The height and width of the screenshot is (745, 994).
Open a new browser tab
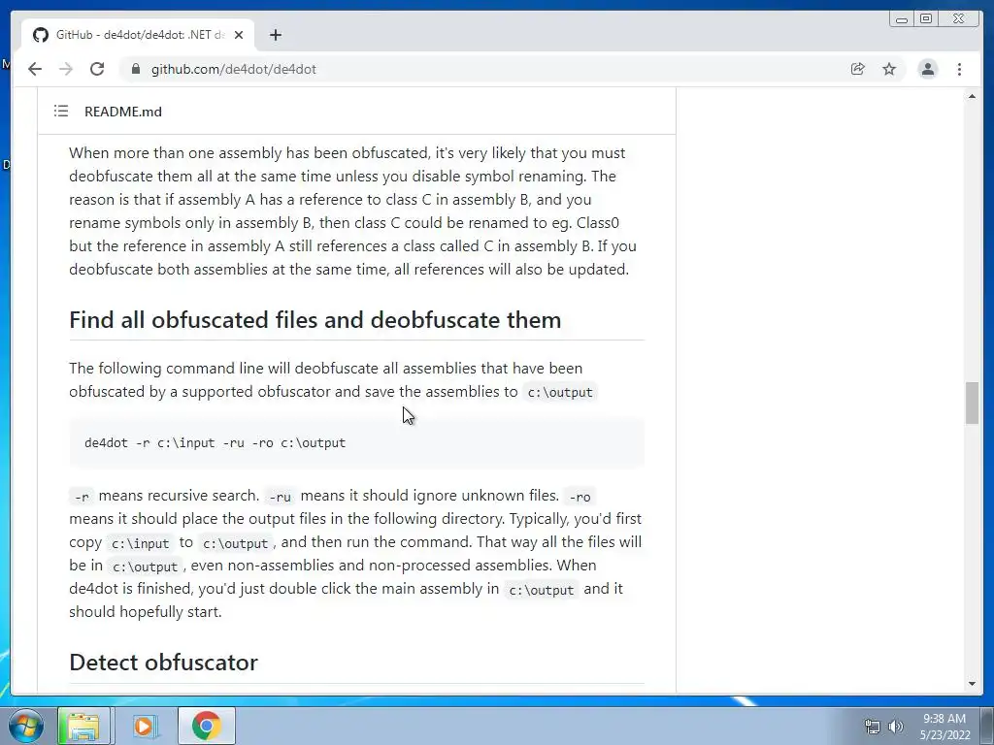[x=275, y=35]
